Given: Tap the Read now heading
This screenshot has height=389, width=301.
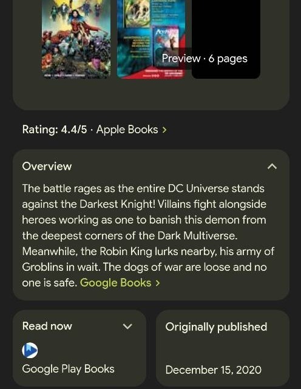Looking at the screenshot, I should pos(47,326).
